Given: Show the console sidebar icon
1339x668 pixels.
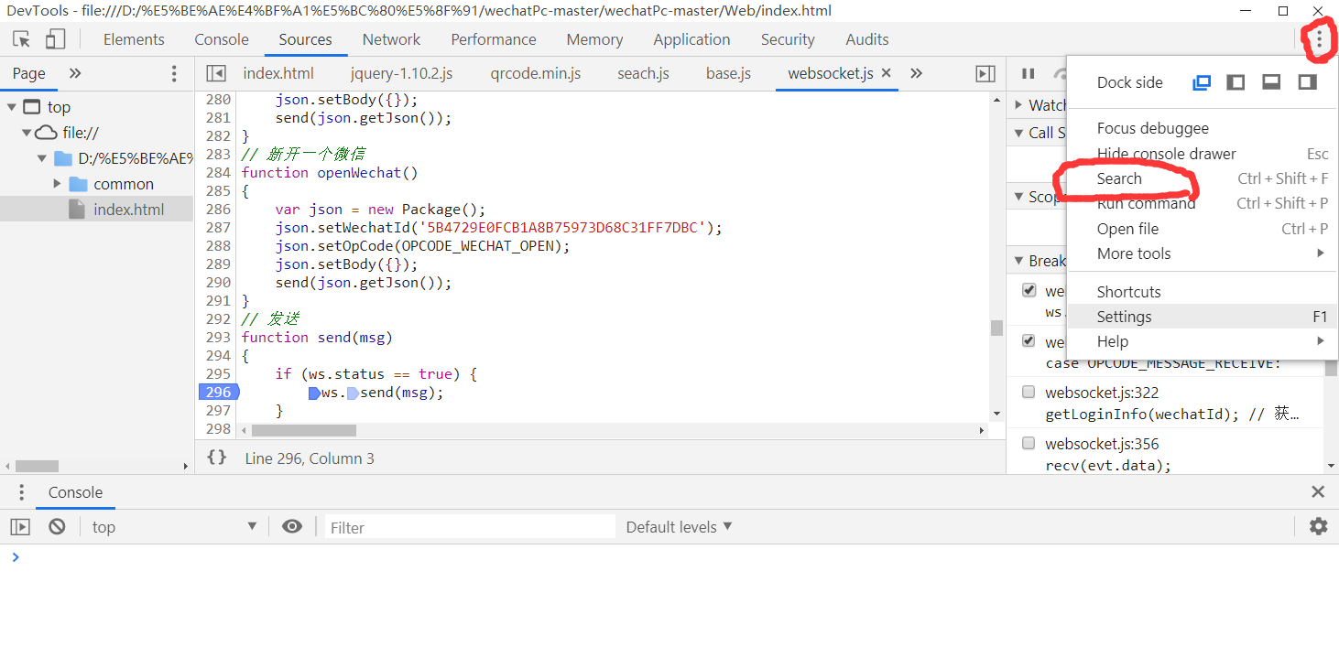Looking at the screenshot, I should pos(20,527).
